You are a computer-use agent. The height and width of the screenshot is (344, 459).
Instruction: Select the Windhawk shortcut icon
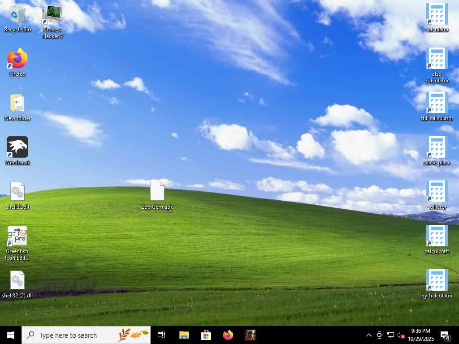point(17,151)
